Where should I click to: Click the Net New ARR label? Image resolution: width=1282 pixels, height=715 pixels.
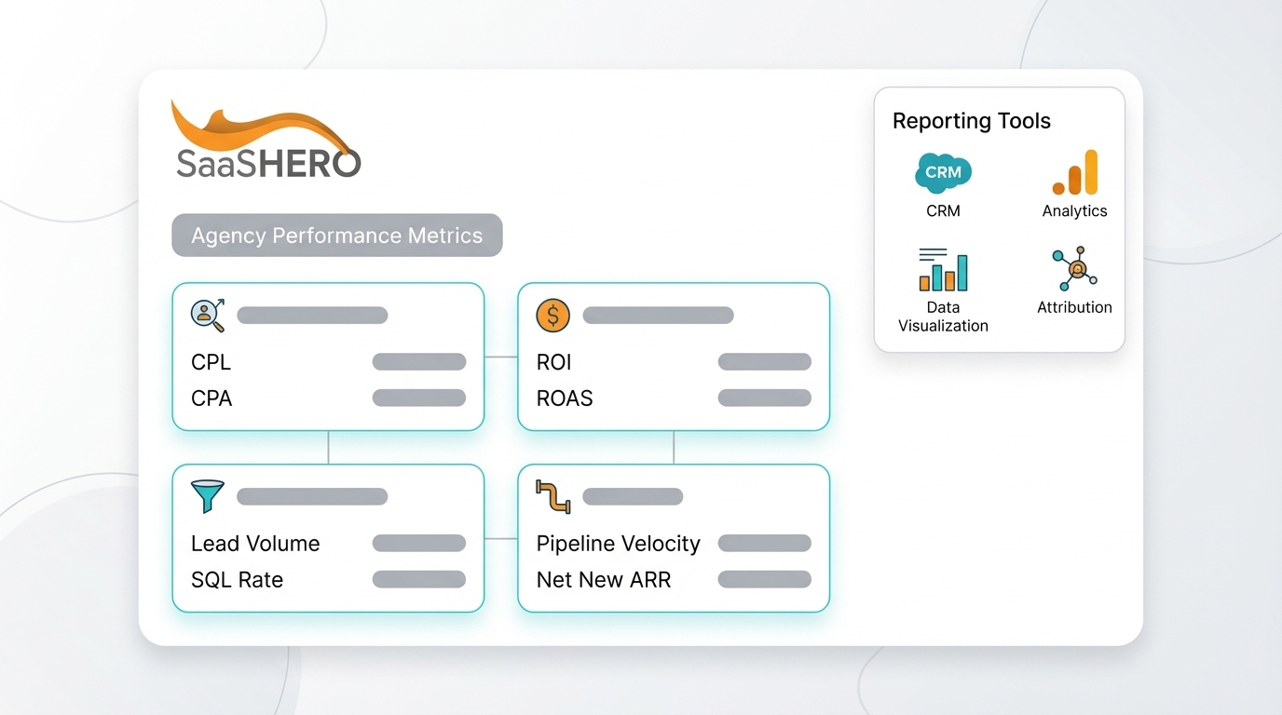coord(603,579)
